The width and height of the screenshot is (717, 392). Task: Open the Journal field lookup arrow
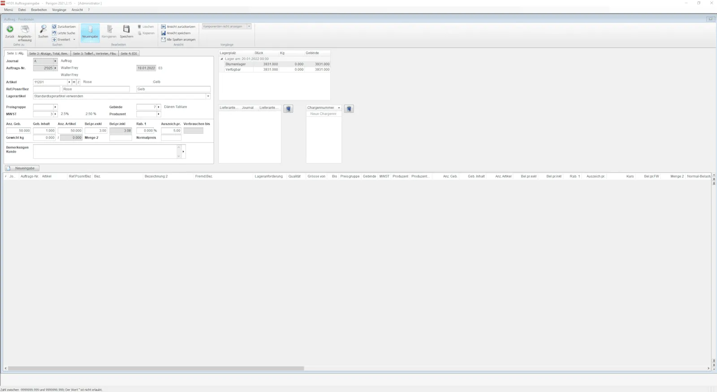tap(56, 61)
